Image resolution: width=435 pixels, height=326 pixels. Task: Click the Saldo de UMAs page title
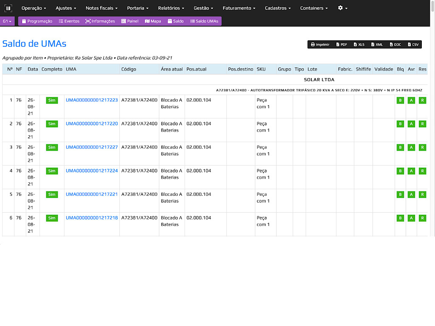click(x=34, y=44)
